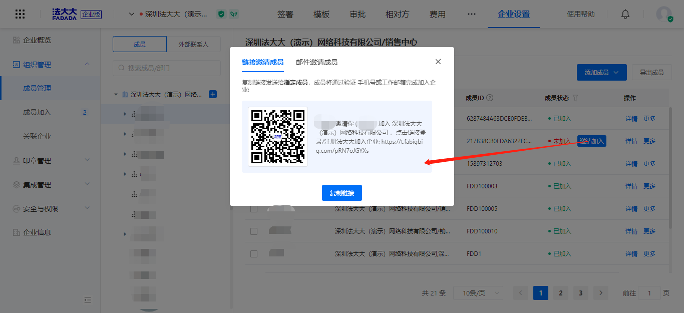Open the 成员状态 filter icon

coord(575,98)
